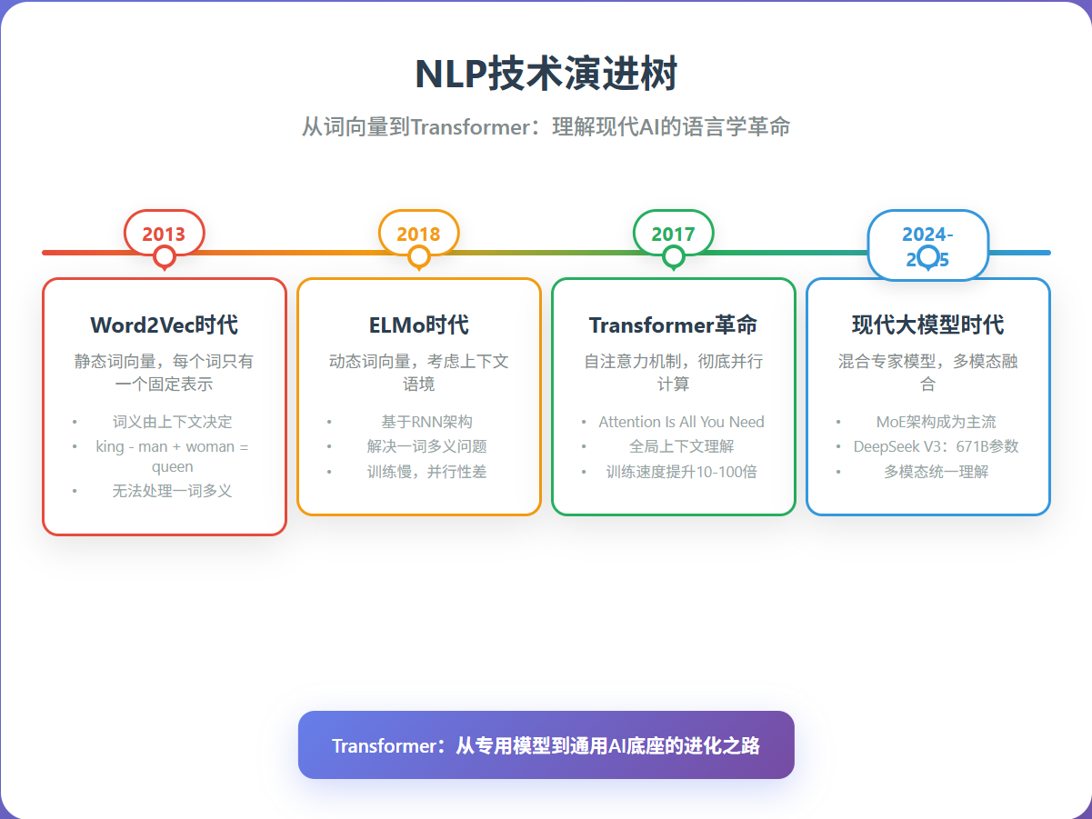The image size is (1092, 819).
Task: Select the red timeline node under 2013
Action: [164, 256]
